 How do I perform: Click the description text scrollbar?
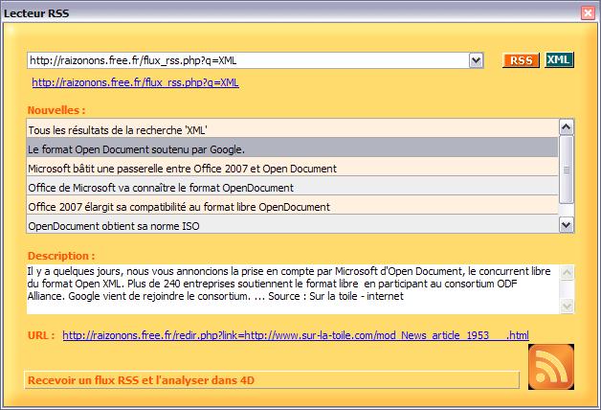tap(566, 288)
